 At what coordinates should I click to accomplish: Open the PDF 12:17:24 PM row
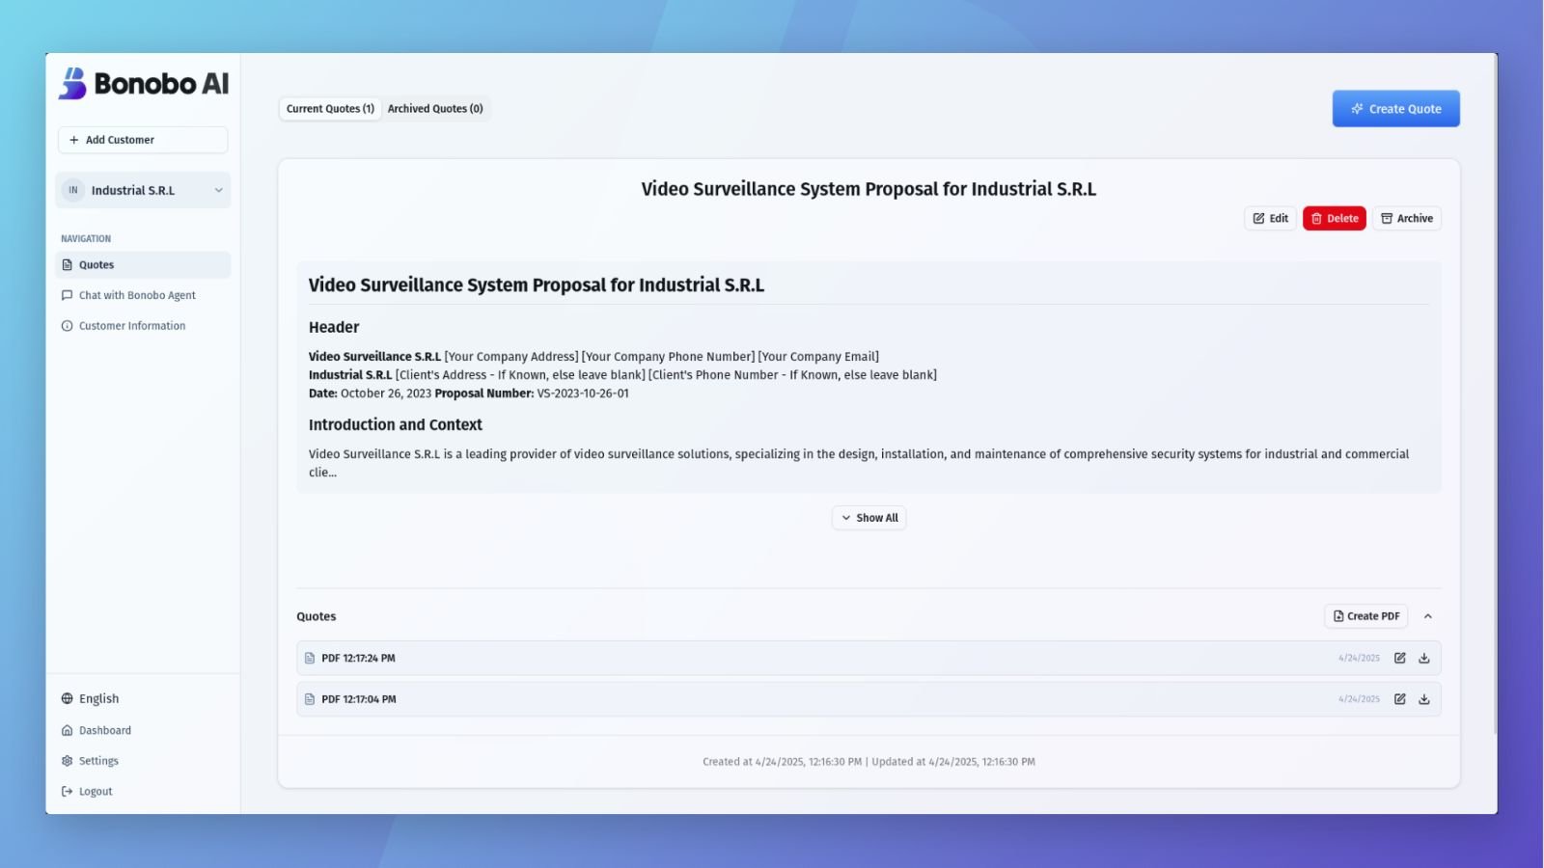(x=868, y=658)
